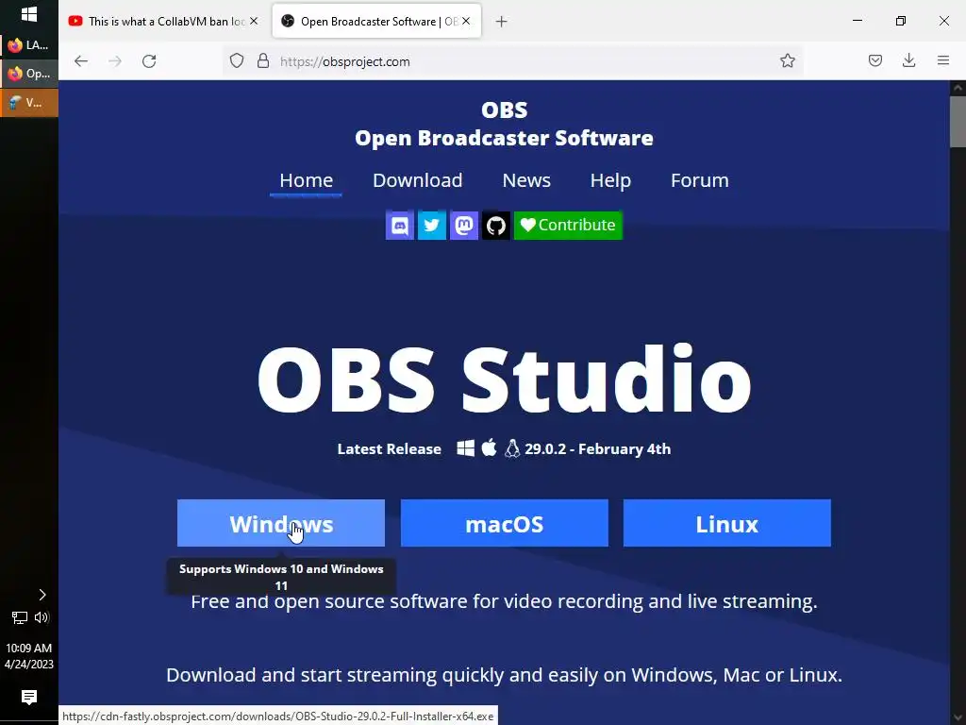Reload the current page
Viewport: 966px width, 725px height.
coord(149,61)
